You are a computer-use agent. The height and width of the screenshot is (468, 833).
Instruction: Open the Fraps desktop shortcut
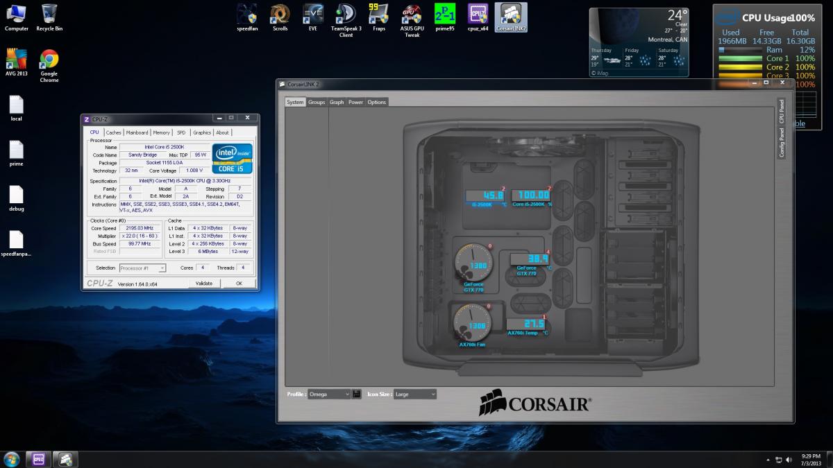click(x=378, y=18)
